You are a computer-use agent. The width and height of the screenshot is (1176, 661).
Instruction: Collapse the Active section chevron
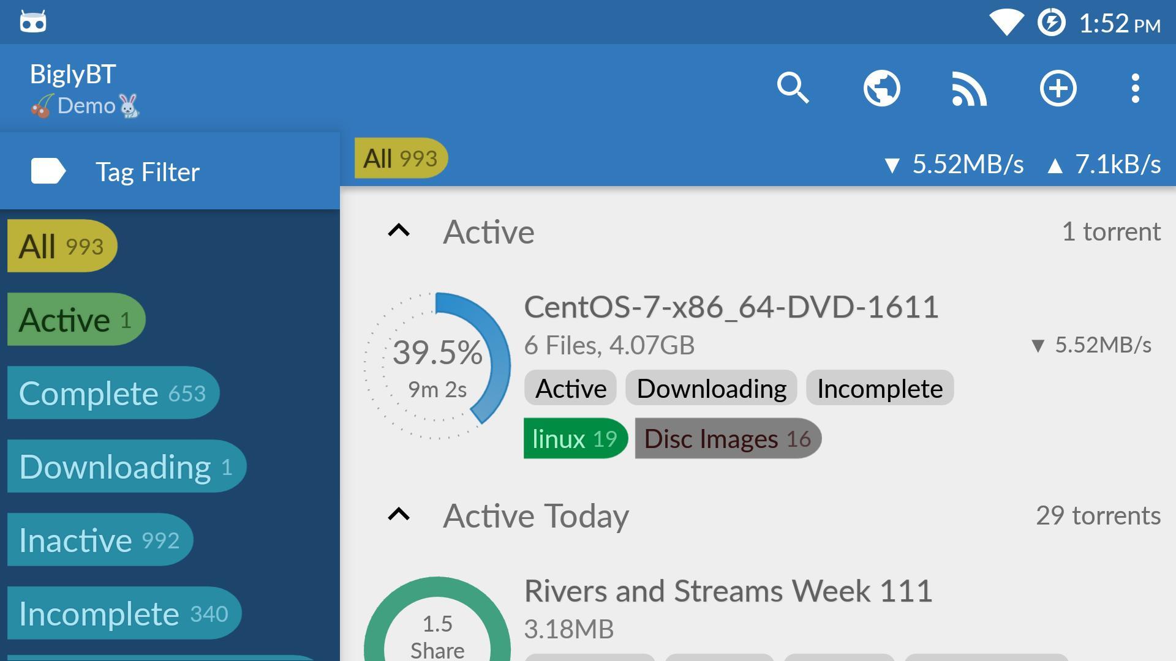point(399,231)
